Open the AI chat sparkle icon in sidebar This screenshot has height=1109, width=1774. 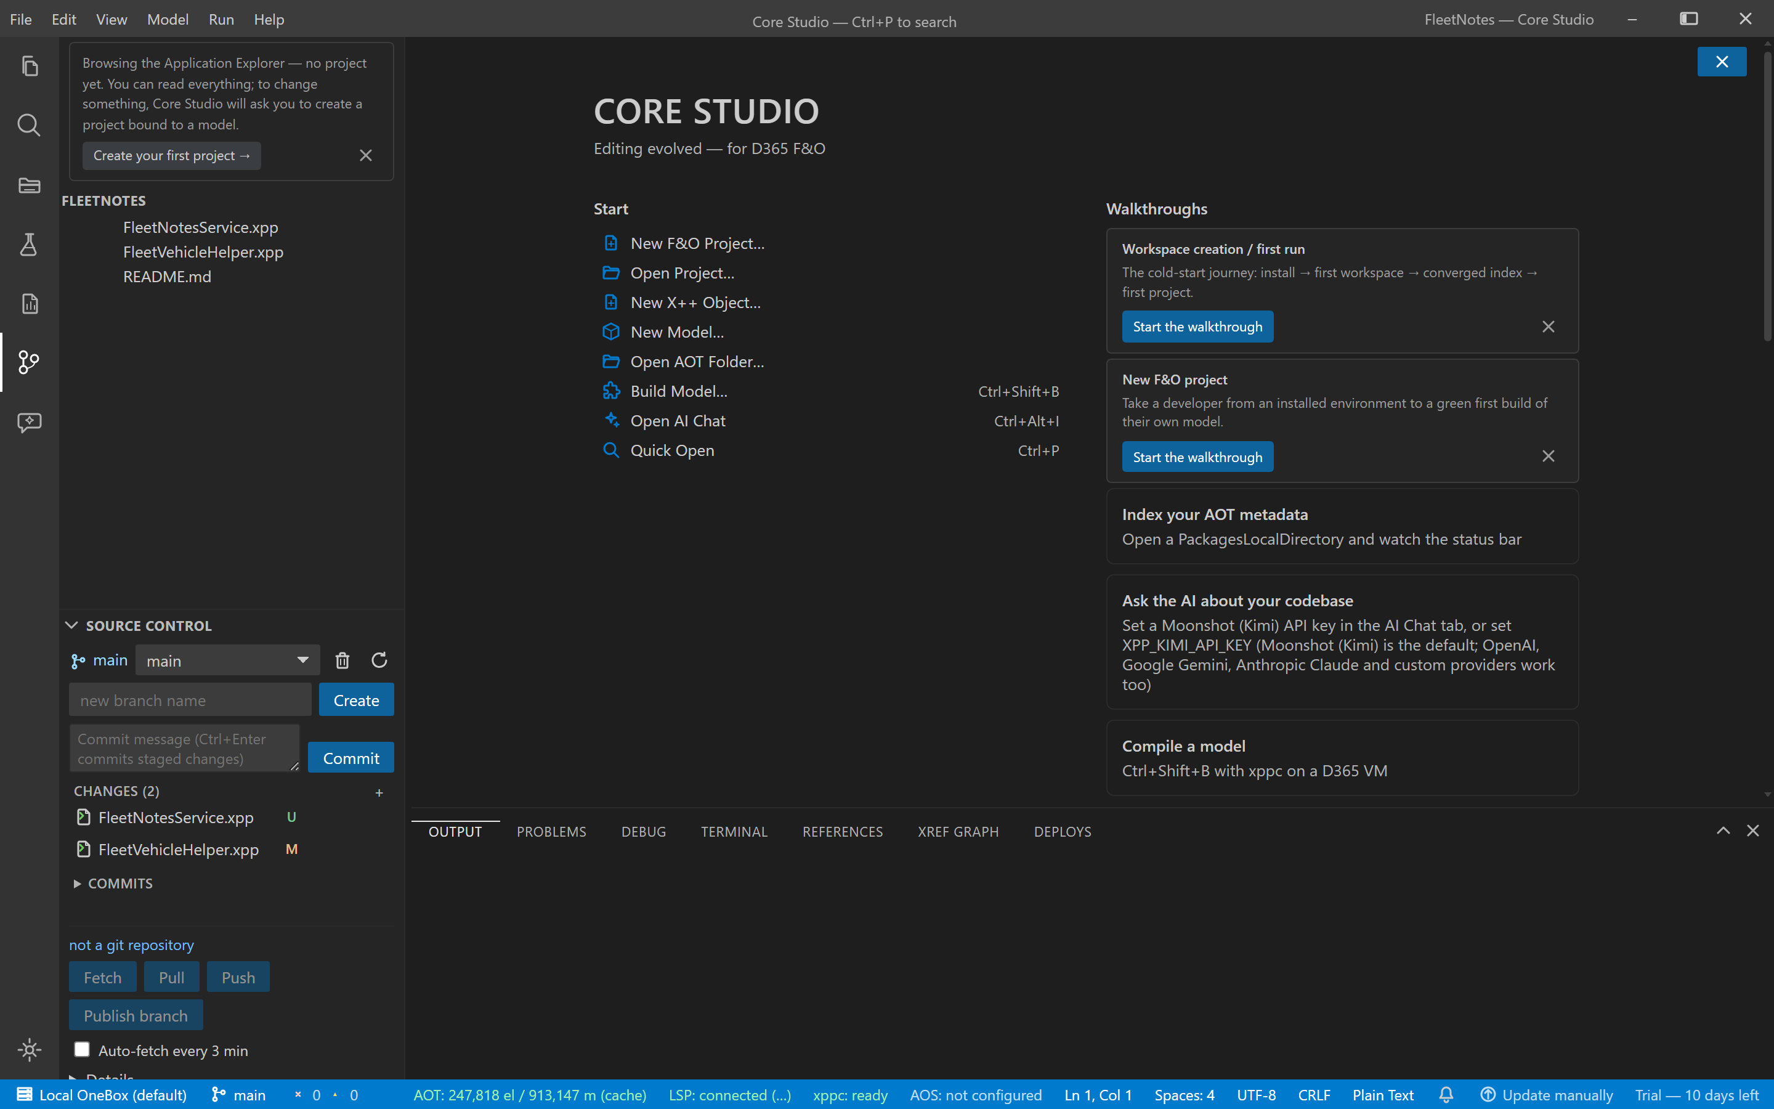point(30,423)
